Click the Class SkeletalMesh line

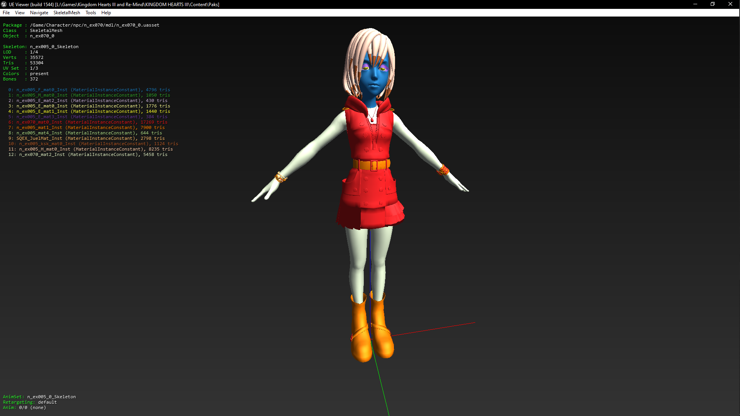click(33, 30)
